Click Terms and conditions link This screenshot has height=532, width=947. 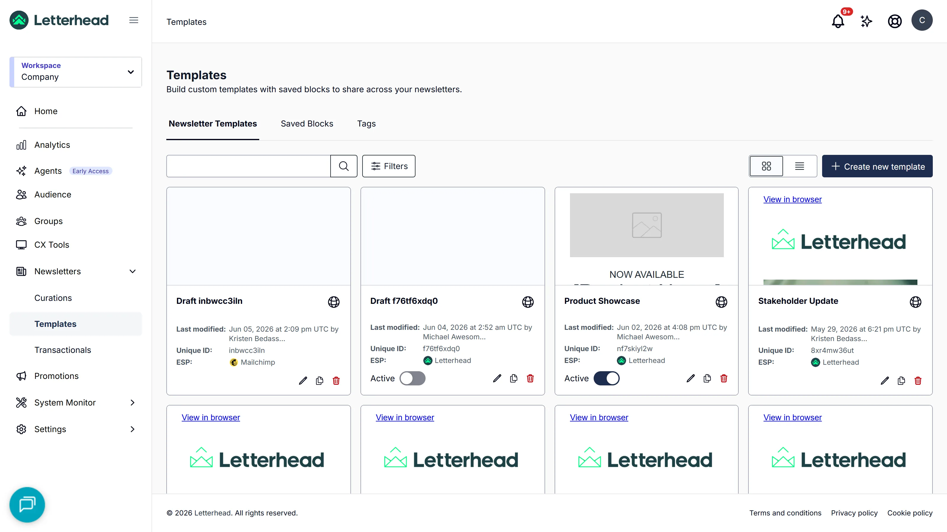click(x=785, y=513)
